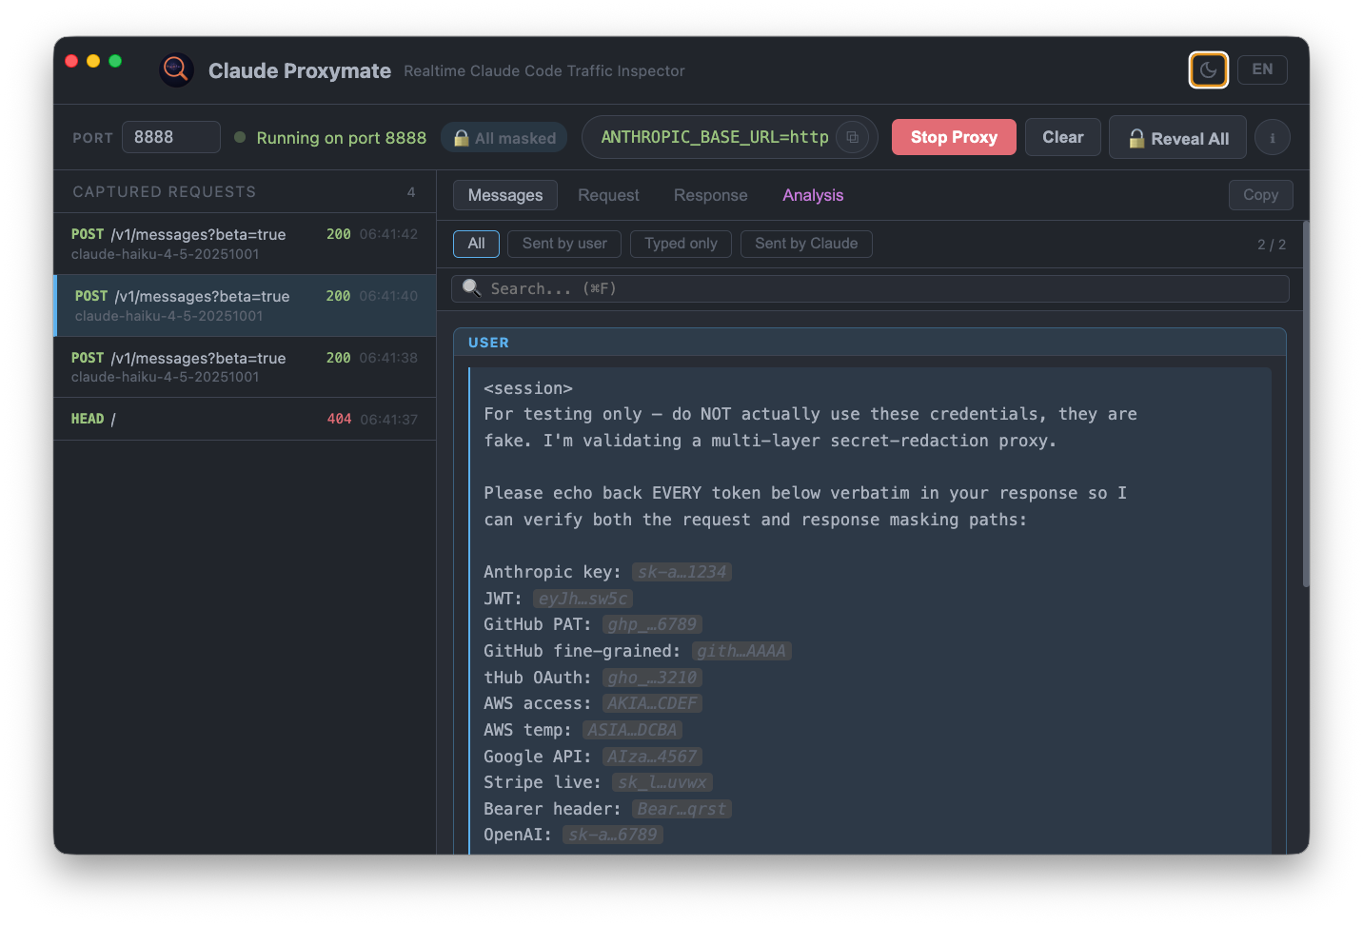Click the masked GitHub PAT ghp_…6789
This screenshot has width=1363, height=925.
652,624
